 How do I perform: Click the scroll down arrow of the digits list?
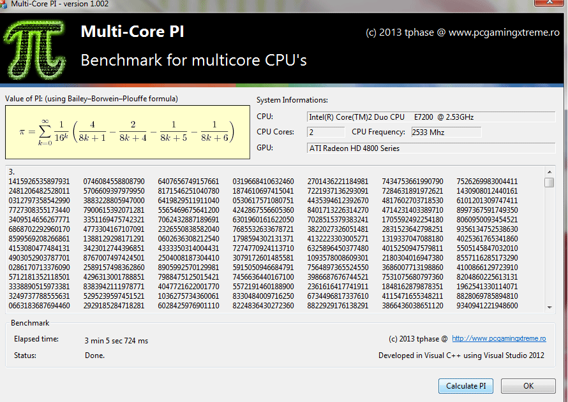[549, 307]
